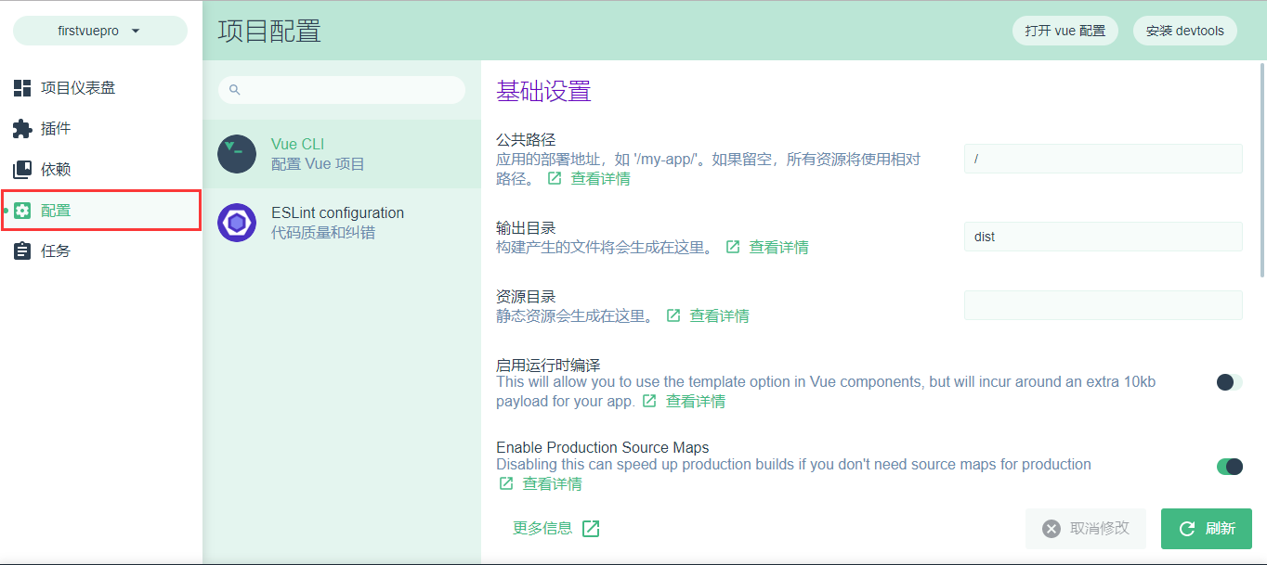Image resolution: width=1267 pixels, height=565 pixels.
Task: Click the refresh arrow icon on 刷新
Action: (1186, 529)
